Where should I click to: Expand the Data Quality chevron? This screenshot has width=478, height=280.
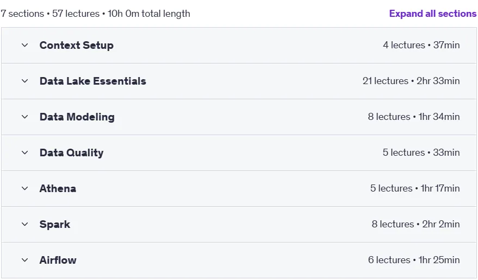click(x=24, y=153)
